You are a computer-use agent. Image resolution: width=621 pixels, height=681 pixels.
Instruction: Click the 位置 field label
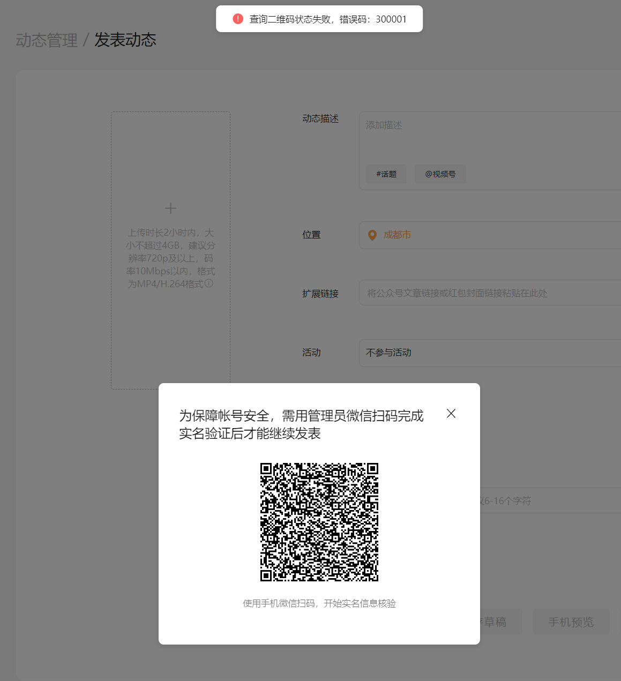(311, 235)
